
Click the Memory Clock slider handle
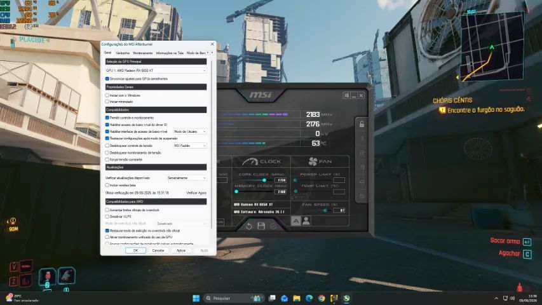(236, 191)
